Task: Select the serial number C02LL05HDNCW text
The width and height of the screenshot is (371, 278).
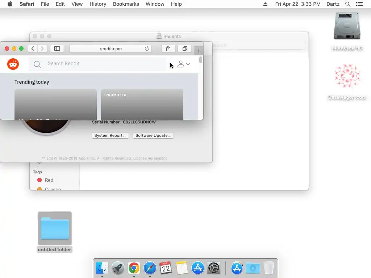Action: point(139,122)
